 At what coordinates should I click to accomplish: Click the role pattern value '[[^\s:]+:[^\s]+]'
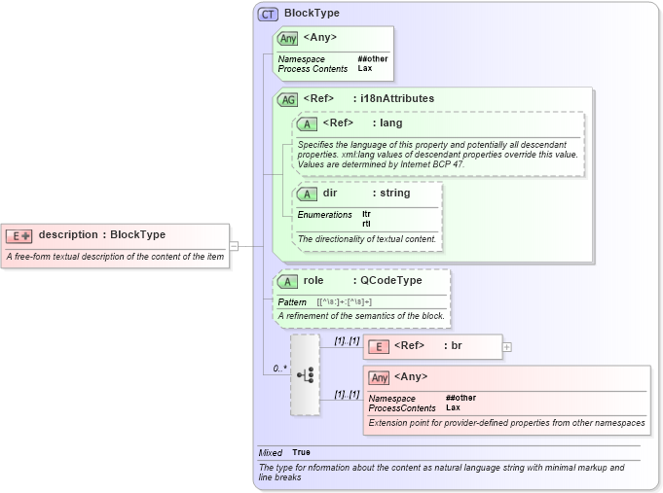[345, 302]
